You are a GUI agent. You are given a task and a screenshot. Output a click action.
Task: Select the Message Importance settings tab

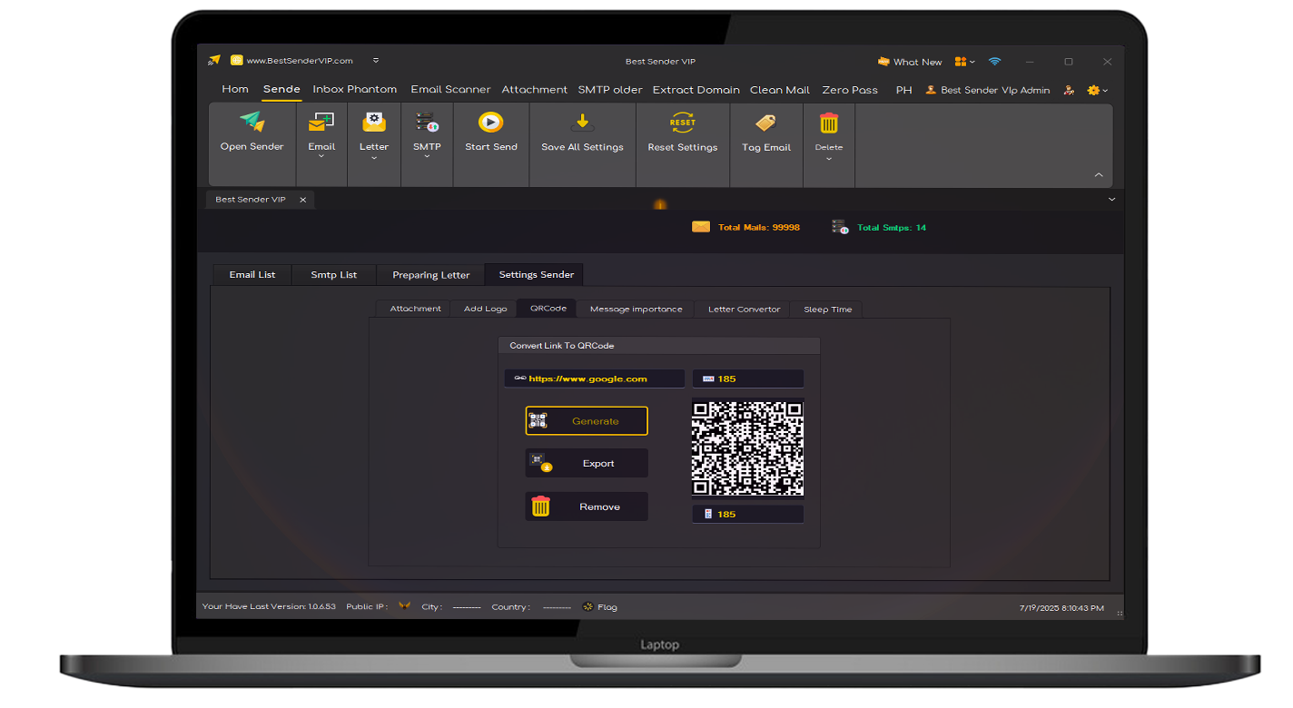[x=637, y=309]
